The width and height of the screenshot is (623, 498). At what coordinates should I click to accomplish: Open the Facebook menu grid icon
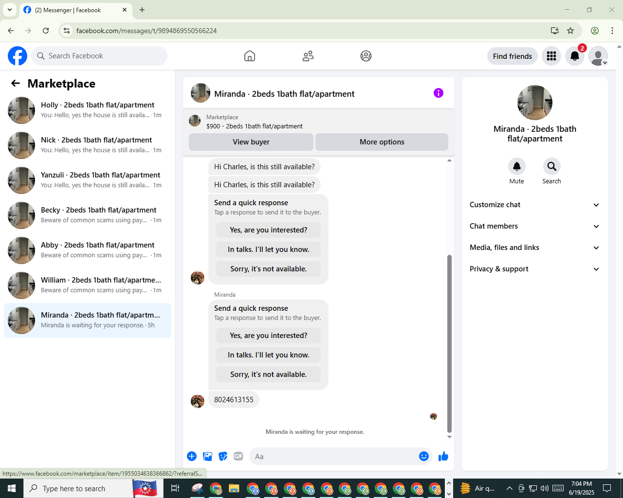pos(551,56)
